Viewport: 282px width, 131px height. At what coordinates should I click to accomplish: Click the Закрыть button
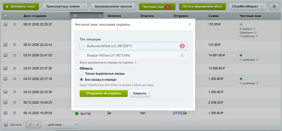(140, 93)
